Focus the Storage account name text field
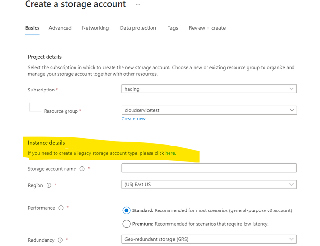 [x=209, y=168]
